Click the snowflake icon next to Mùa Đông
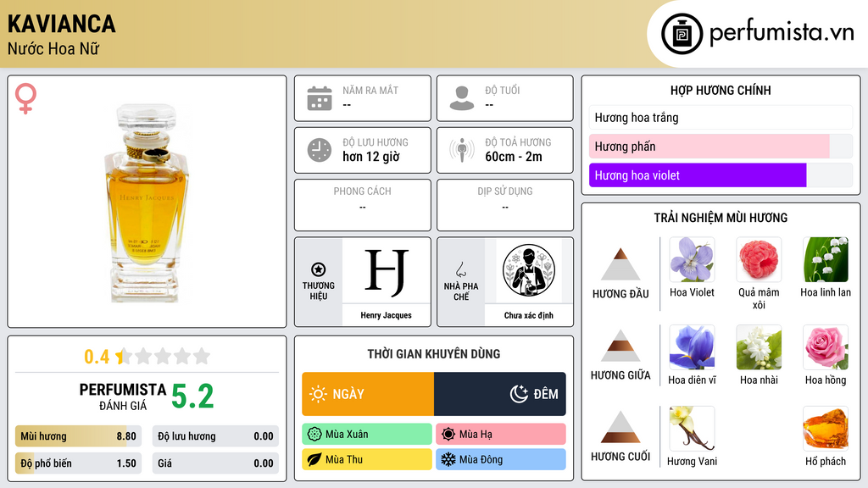The width and height of the screenshot is (868, 488). (448, 459)
